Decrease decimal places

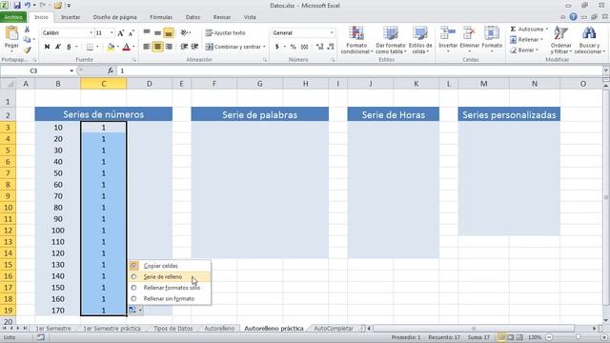pyautogui.click(x=331, y=47)
